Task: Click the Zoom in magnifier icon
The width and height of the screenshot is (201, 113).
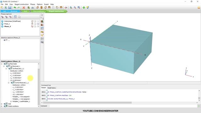Action: [71, 8]
